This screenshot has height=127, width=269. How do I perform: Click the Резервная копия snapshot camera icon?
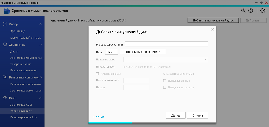point(5,77)
